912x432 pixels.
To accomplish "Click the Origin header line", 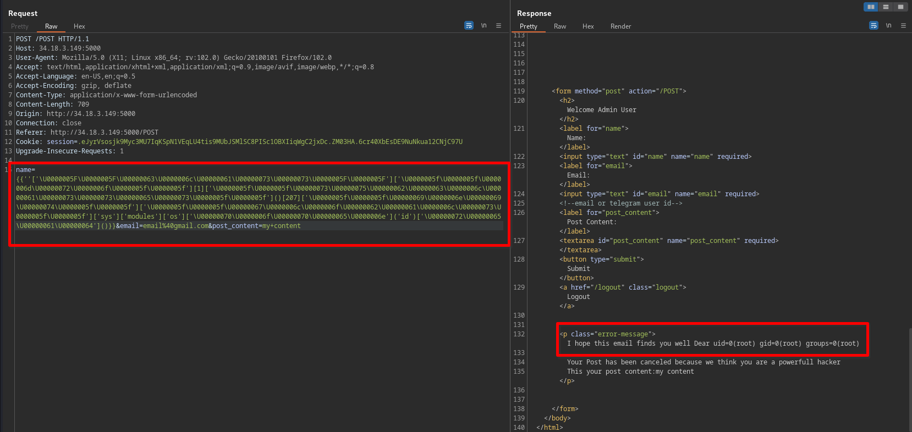I will click(75, 114).
